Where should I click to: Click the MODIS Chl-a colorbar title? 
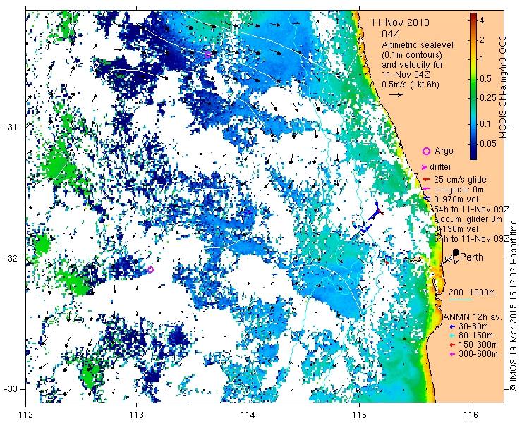click(503, 87)
